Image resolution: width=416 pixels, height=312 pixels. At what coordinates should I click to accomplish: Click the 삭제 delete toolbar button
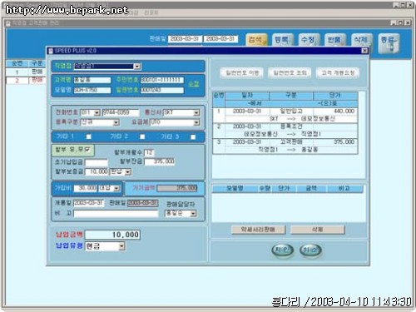click(362, 40)
